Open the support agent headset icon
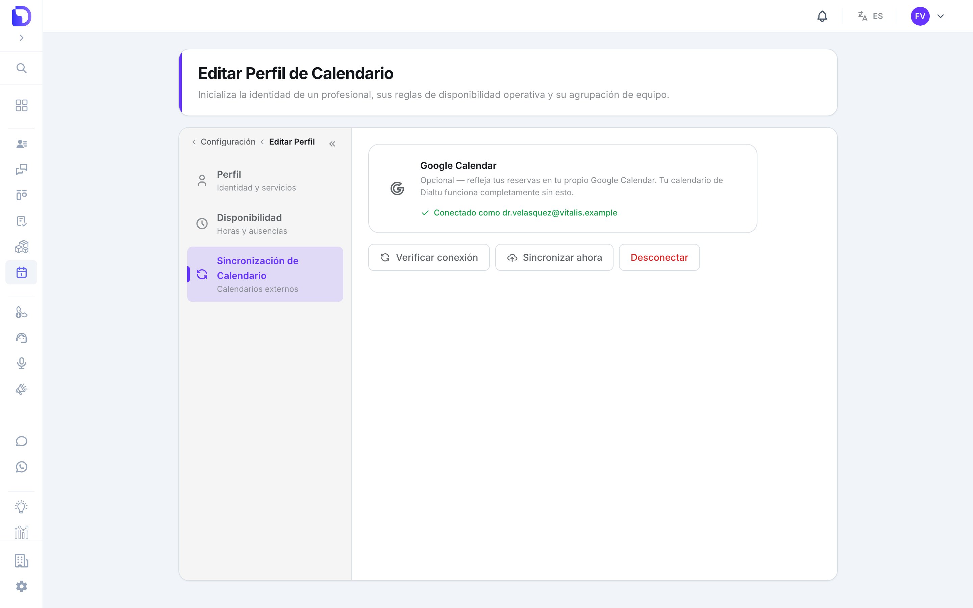973x608 pixels. (x=21, y=338)
